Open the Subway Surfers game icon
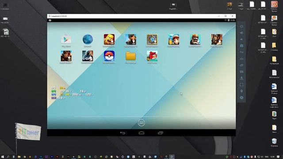Viewport: 283px width, 159px height. 174,39
